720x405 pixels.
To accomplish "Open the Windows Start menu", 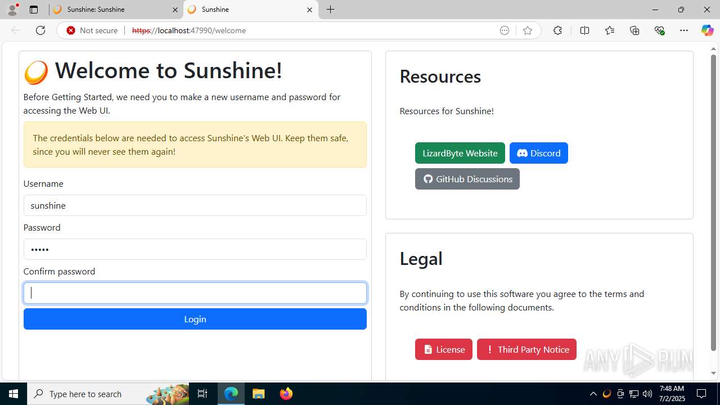I will 13,394.
